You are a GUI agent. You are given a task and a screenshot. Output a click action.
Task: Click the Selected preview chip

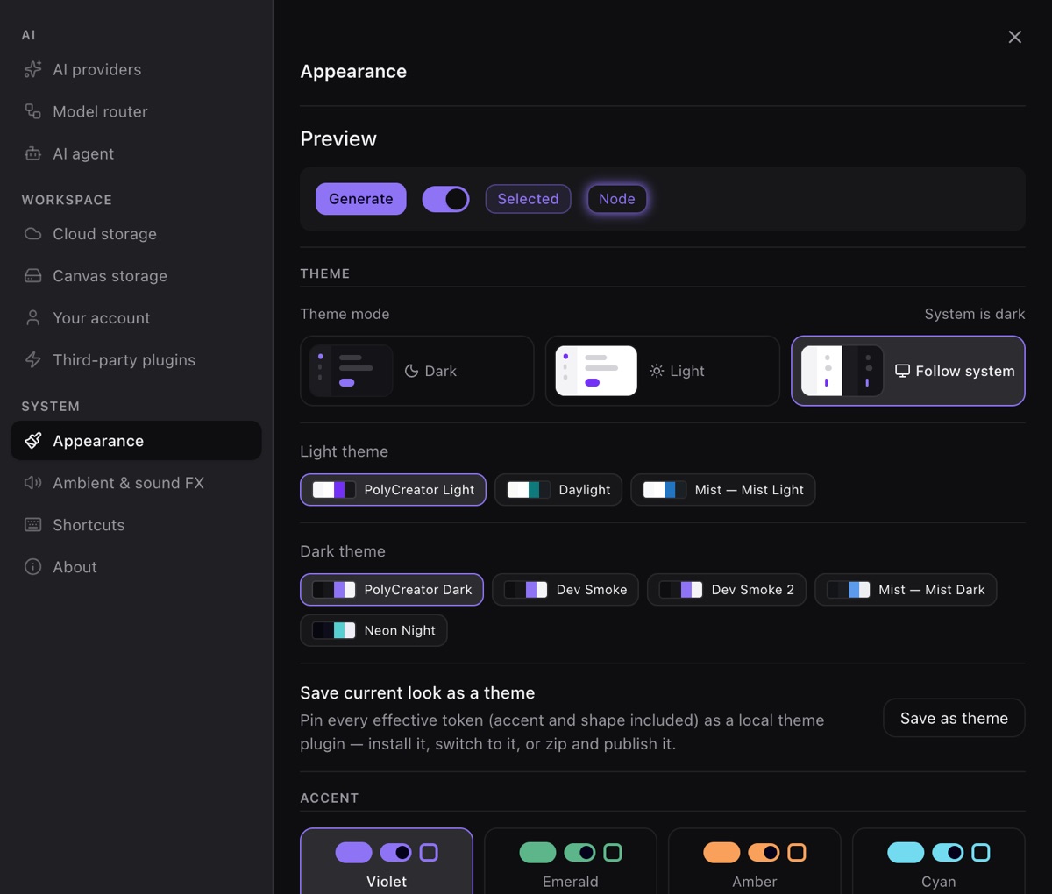coord(528,199)
